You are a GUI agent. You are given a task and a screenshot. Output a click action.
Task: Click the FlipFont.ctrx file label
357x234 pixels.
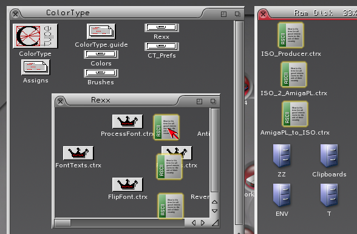click(x=127, y=196)
